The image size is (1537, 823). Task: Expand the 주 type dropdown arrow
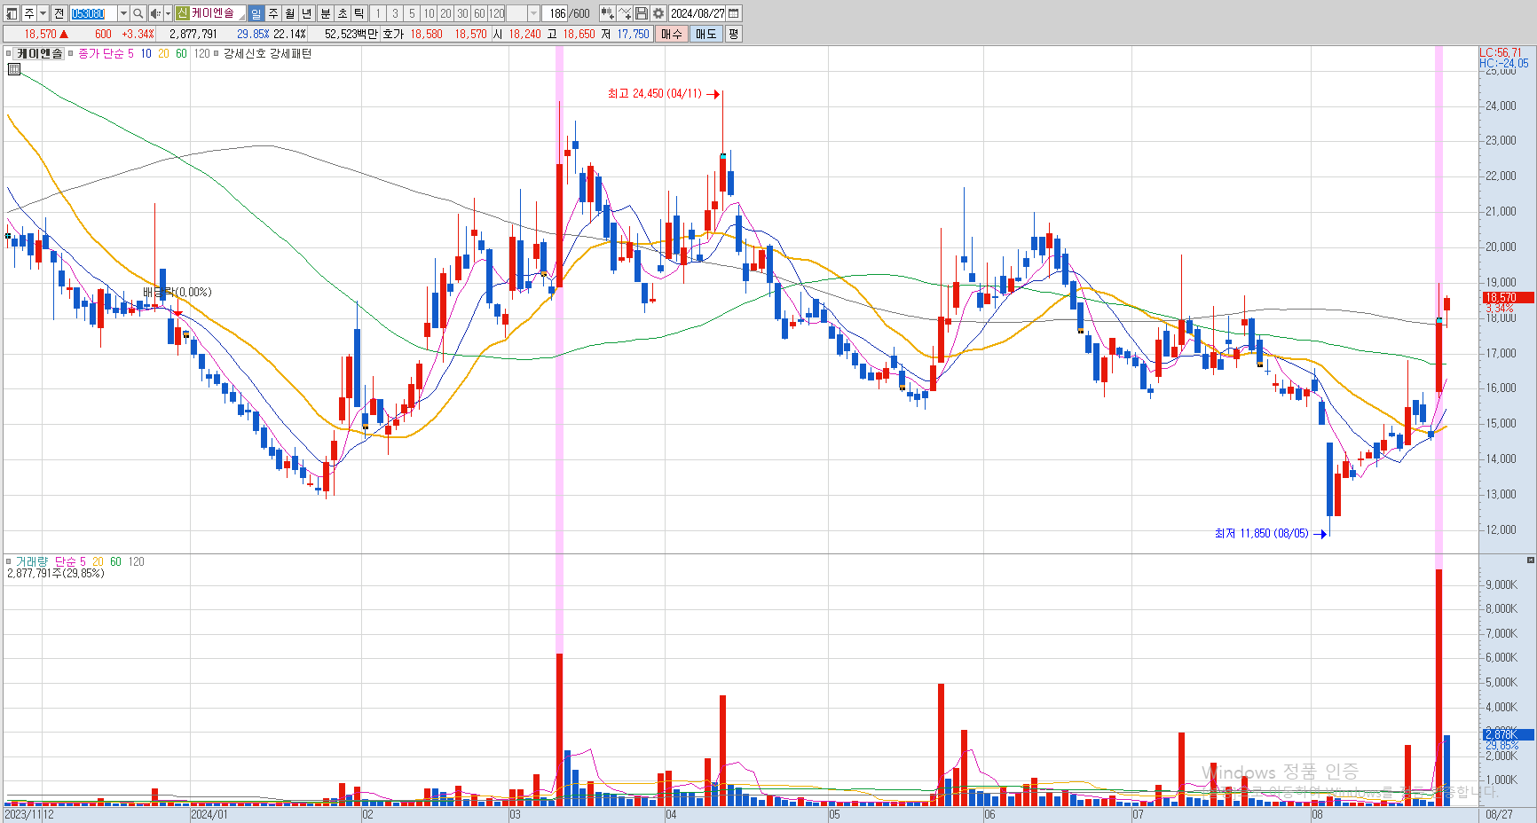[43, 13]
